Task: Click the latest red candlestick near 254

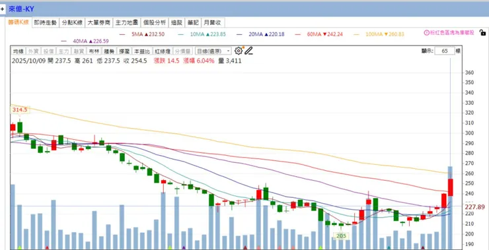Action: (x=450, y=187)
